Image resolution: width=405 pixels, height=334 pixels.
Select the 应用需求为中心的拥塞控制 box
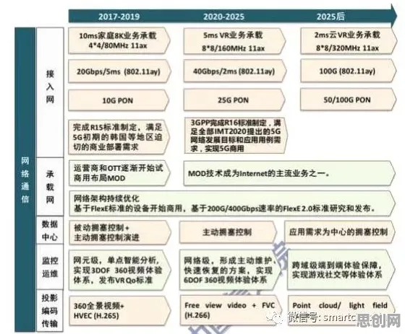coord(340,232)
